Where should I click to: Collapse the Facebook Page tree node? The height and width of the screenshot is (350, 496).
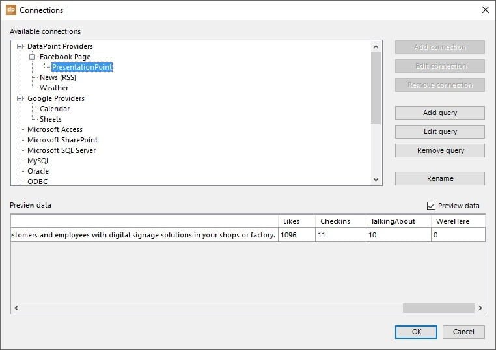coord(33,57)
